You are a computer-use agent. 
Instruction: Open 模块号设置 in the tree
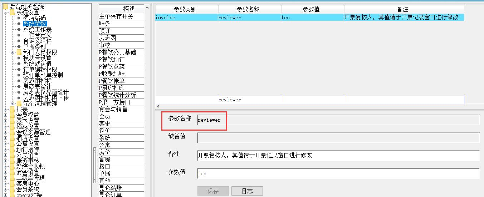[x=37, y=58]
